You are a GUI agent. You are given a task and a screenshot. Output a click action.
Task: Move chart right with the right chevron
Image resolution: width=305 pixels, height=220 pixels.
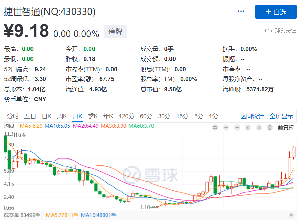[259, 128]
